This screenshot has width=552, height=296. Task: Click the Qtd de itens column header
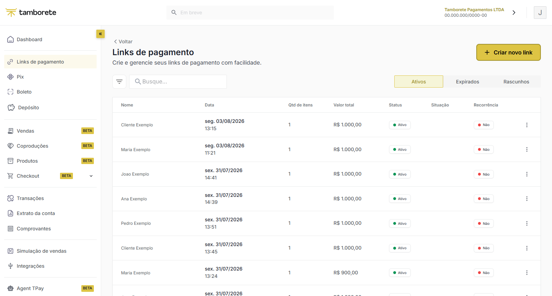click(x=300, y=105)
